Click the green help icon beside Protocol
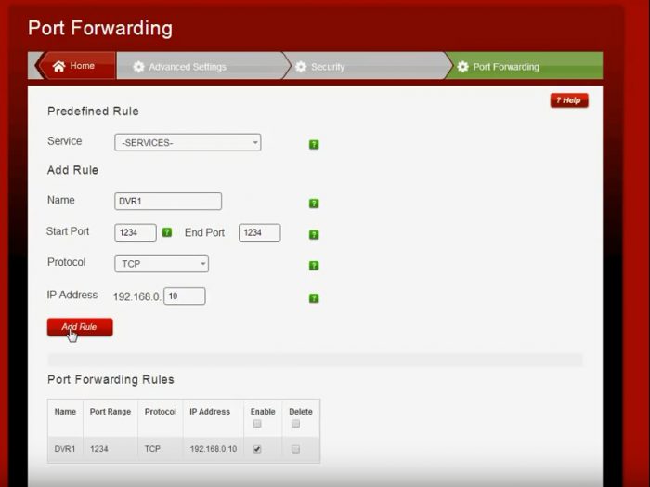Screen dimensions: 650x487 coord(314,266)
